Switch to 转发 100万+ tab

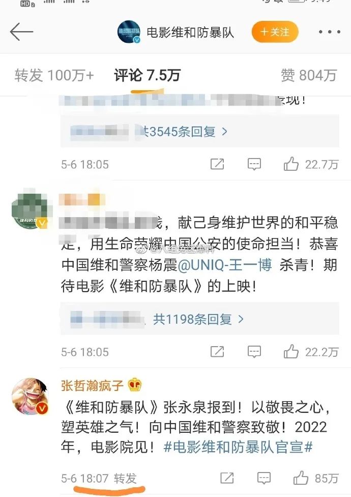click(x=54, y=75)
